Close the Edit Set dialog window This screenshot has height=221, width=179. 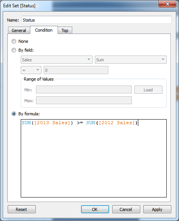[167, 4]
